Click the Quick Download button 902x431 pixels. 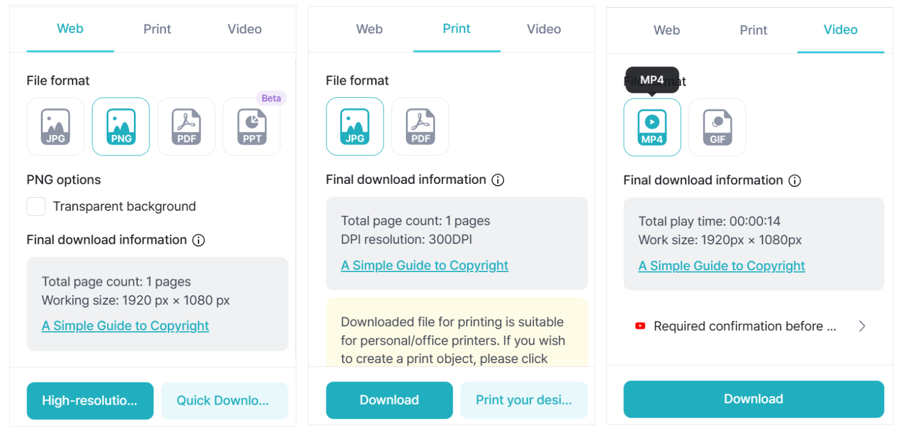224,400
